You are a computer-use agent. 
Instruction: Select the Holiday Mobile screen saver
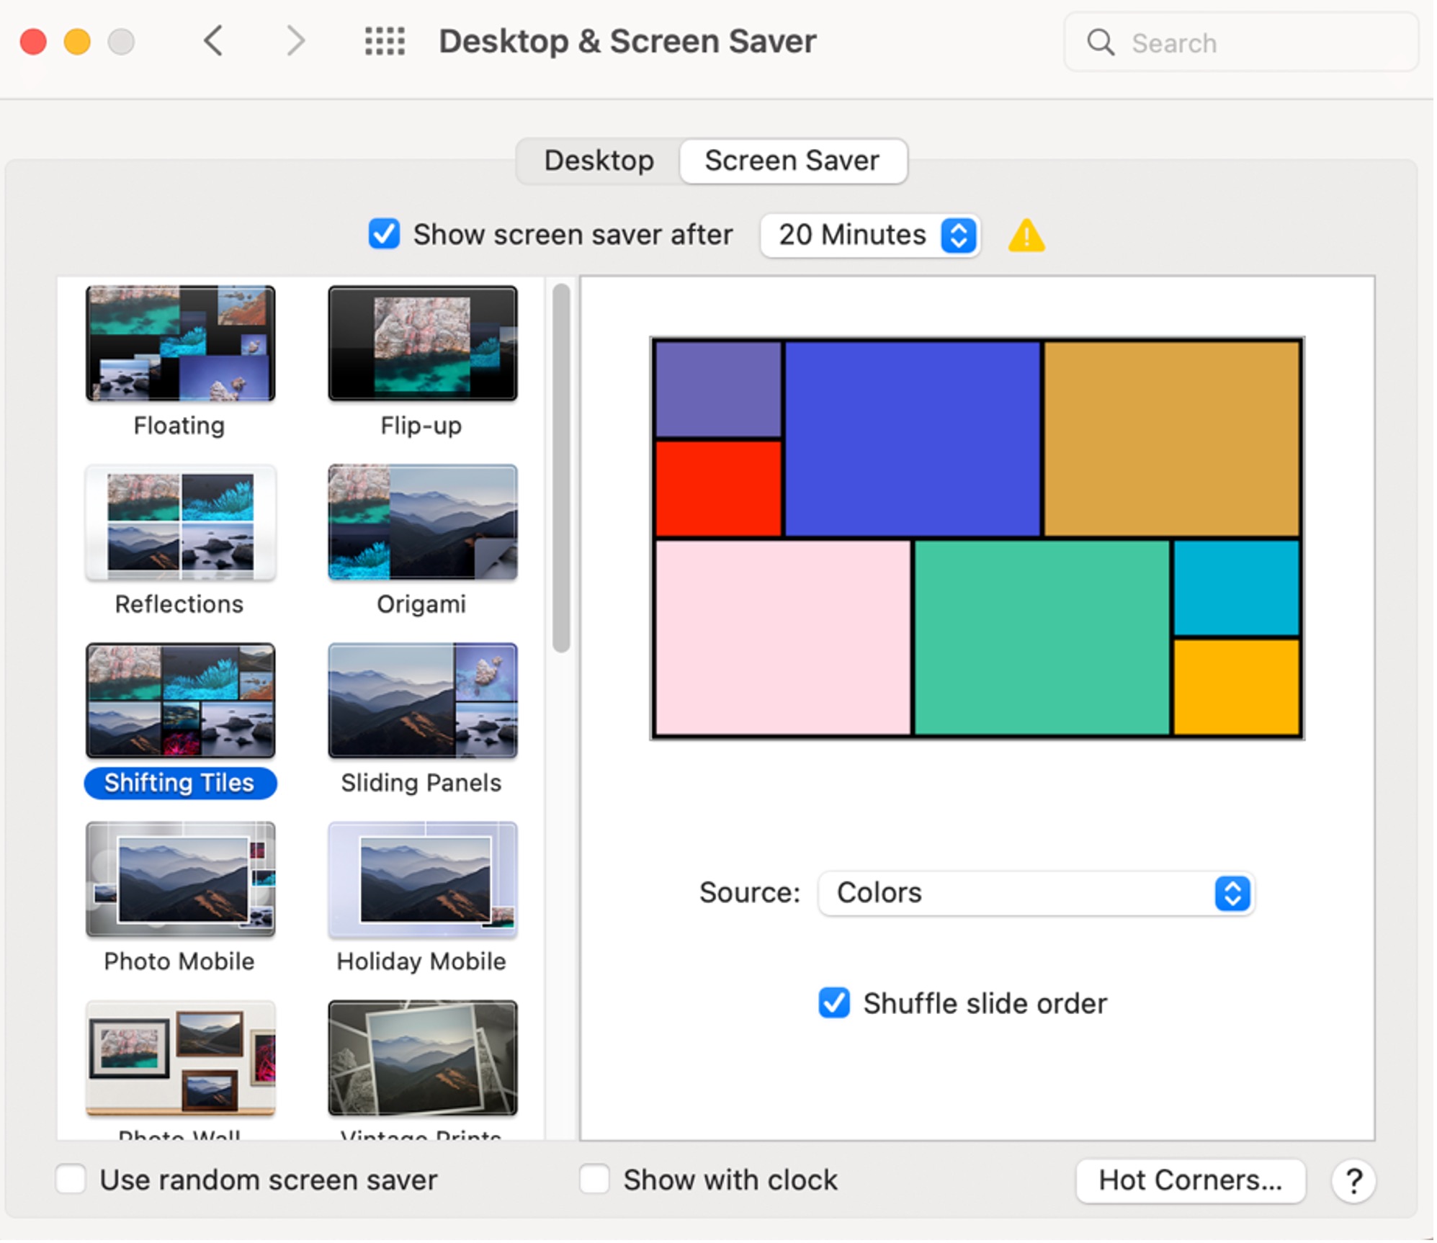coord(422,879)
